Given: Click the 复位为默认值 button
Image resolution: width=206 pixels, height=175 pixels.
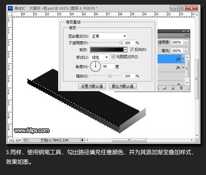Looking at the screenshot, I should pos(123,86).
